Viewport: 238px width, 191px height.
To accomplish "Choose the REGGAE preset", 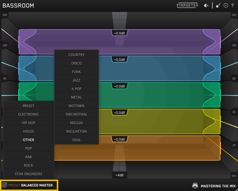I will click(76, 123).
